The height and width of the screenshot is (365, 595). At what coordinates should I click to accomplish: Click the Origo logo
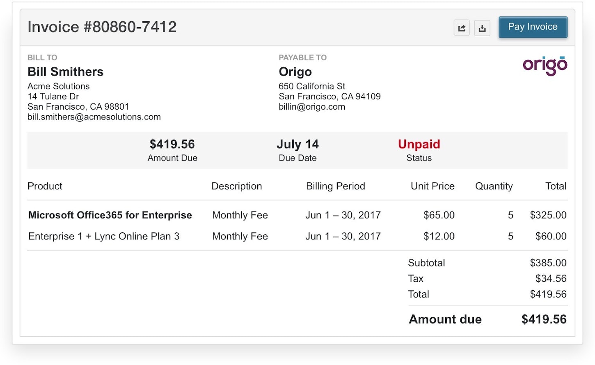click(x=545, y=65)
